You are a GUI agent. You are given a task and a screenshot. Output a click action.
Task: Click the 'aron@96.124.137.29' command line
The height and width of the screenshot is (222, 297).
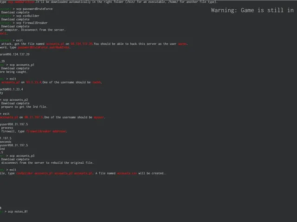(x=15, y=55)
